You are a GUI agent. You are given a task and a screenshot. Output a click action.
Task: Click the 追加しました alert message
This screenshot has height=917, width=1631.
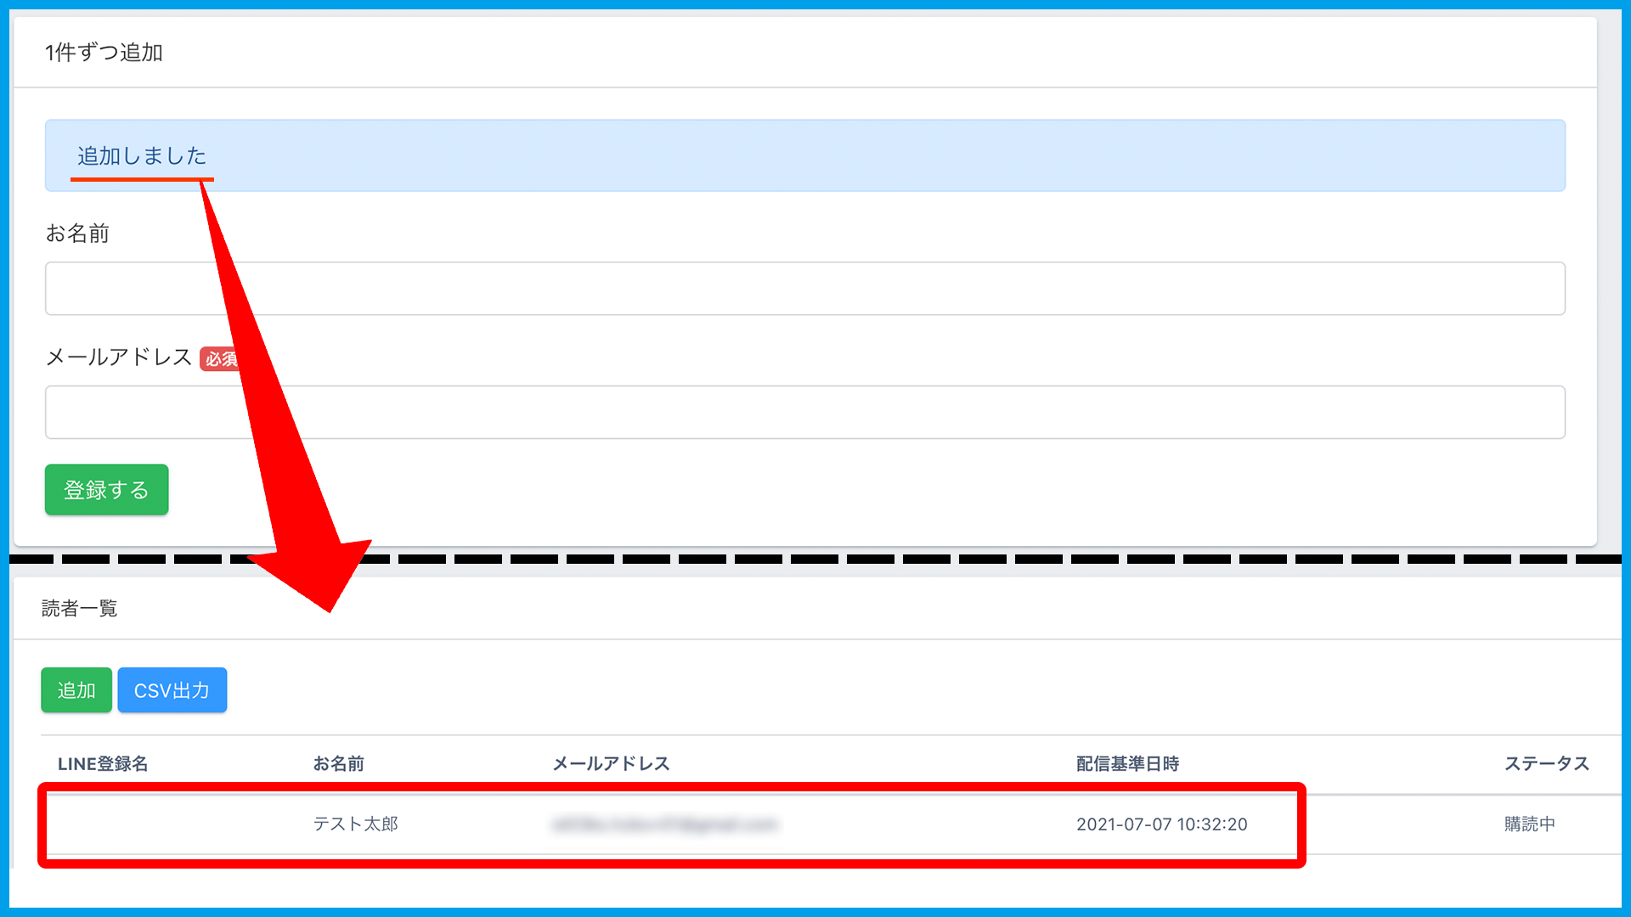142,156
